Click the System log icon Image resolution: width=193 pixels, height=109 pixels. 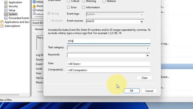(x=6, y=14)
